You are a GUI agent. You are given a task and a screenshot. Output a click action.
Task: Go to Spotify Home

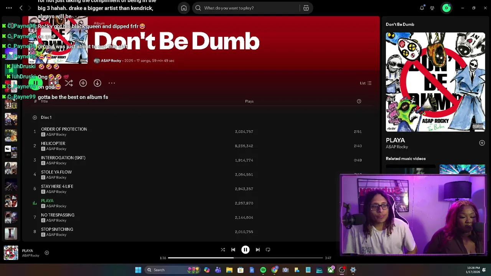184,8
